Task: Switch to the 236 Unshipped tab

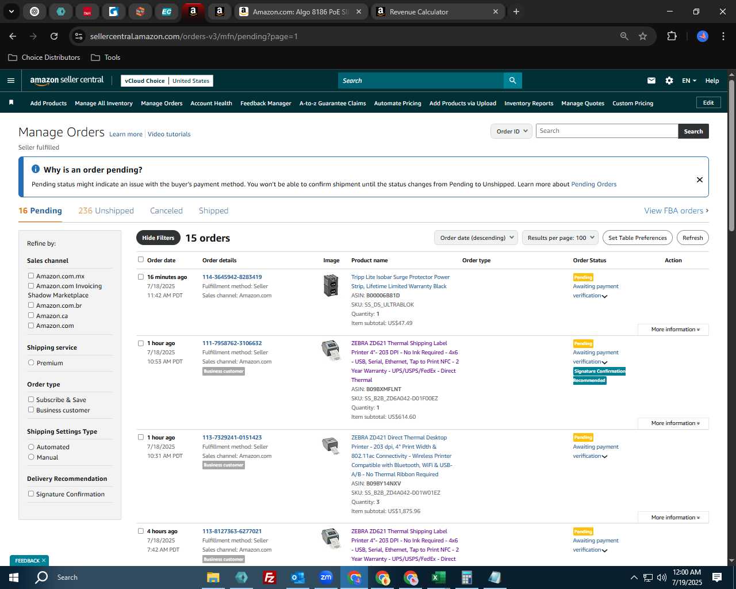Action: 106,211
